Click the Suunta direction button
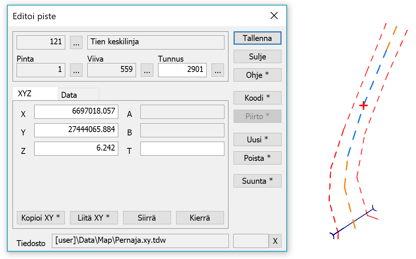The height and width of the screenshot is (259, 416). click(257, 181)
